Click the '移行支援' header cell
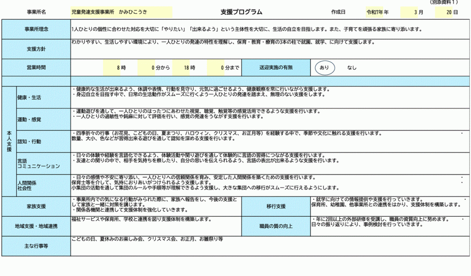 click(x=276, y=206)
